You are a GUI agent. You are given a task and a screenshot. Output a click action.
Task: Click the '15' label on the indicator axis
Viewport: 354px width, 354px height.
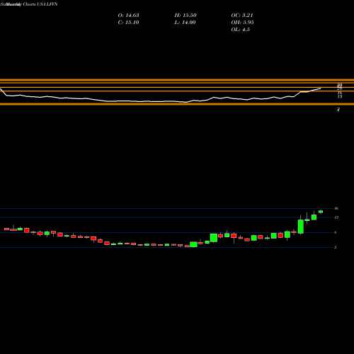point(340,96)
